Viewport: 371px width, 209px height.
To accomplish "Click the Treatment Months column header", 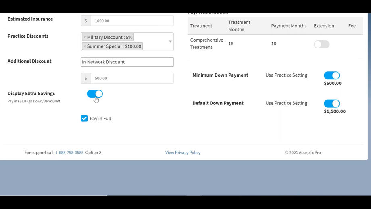I will (x=239, y=26).
